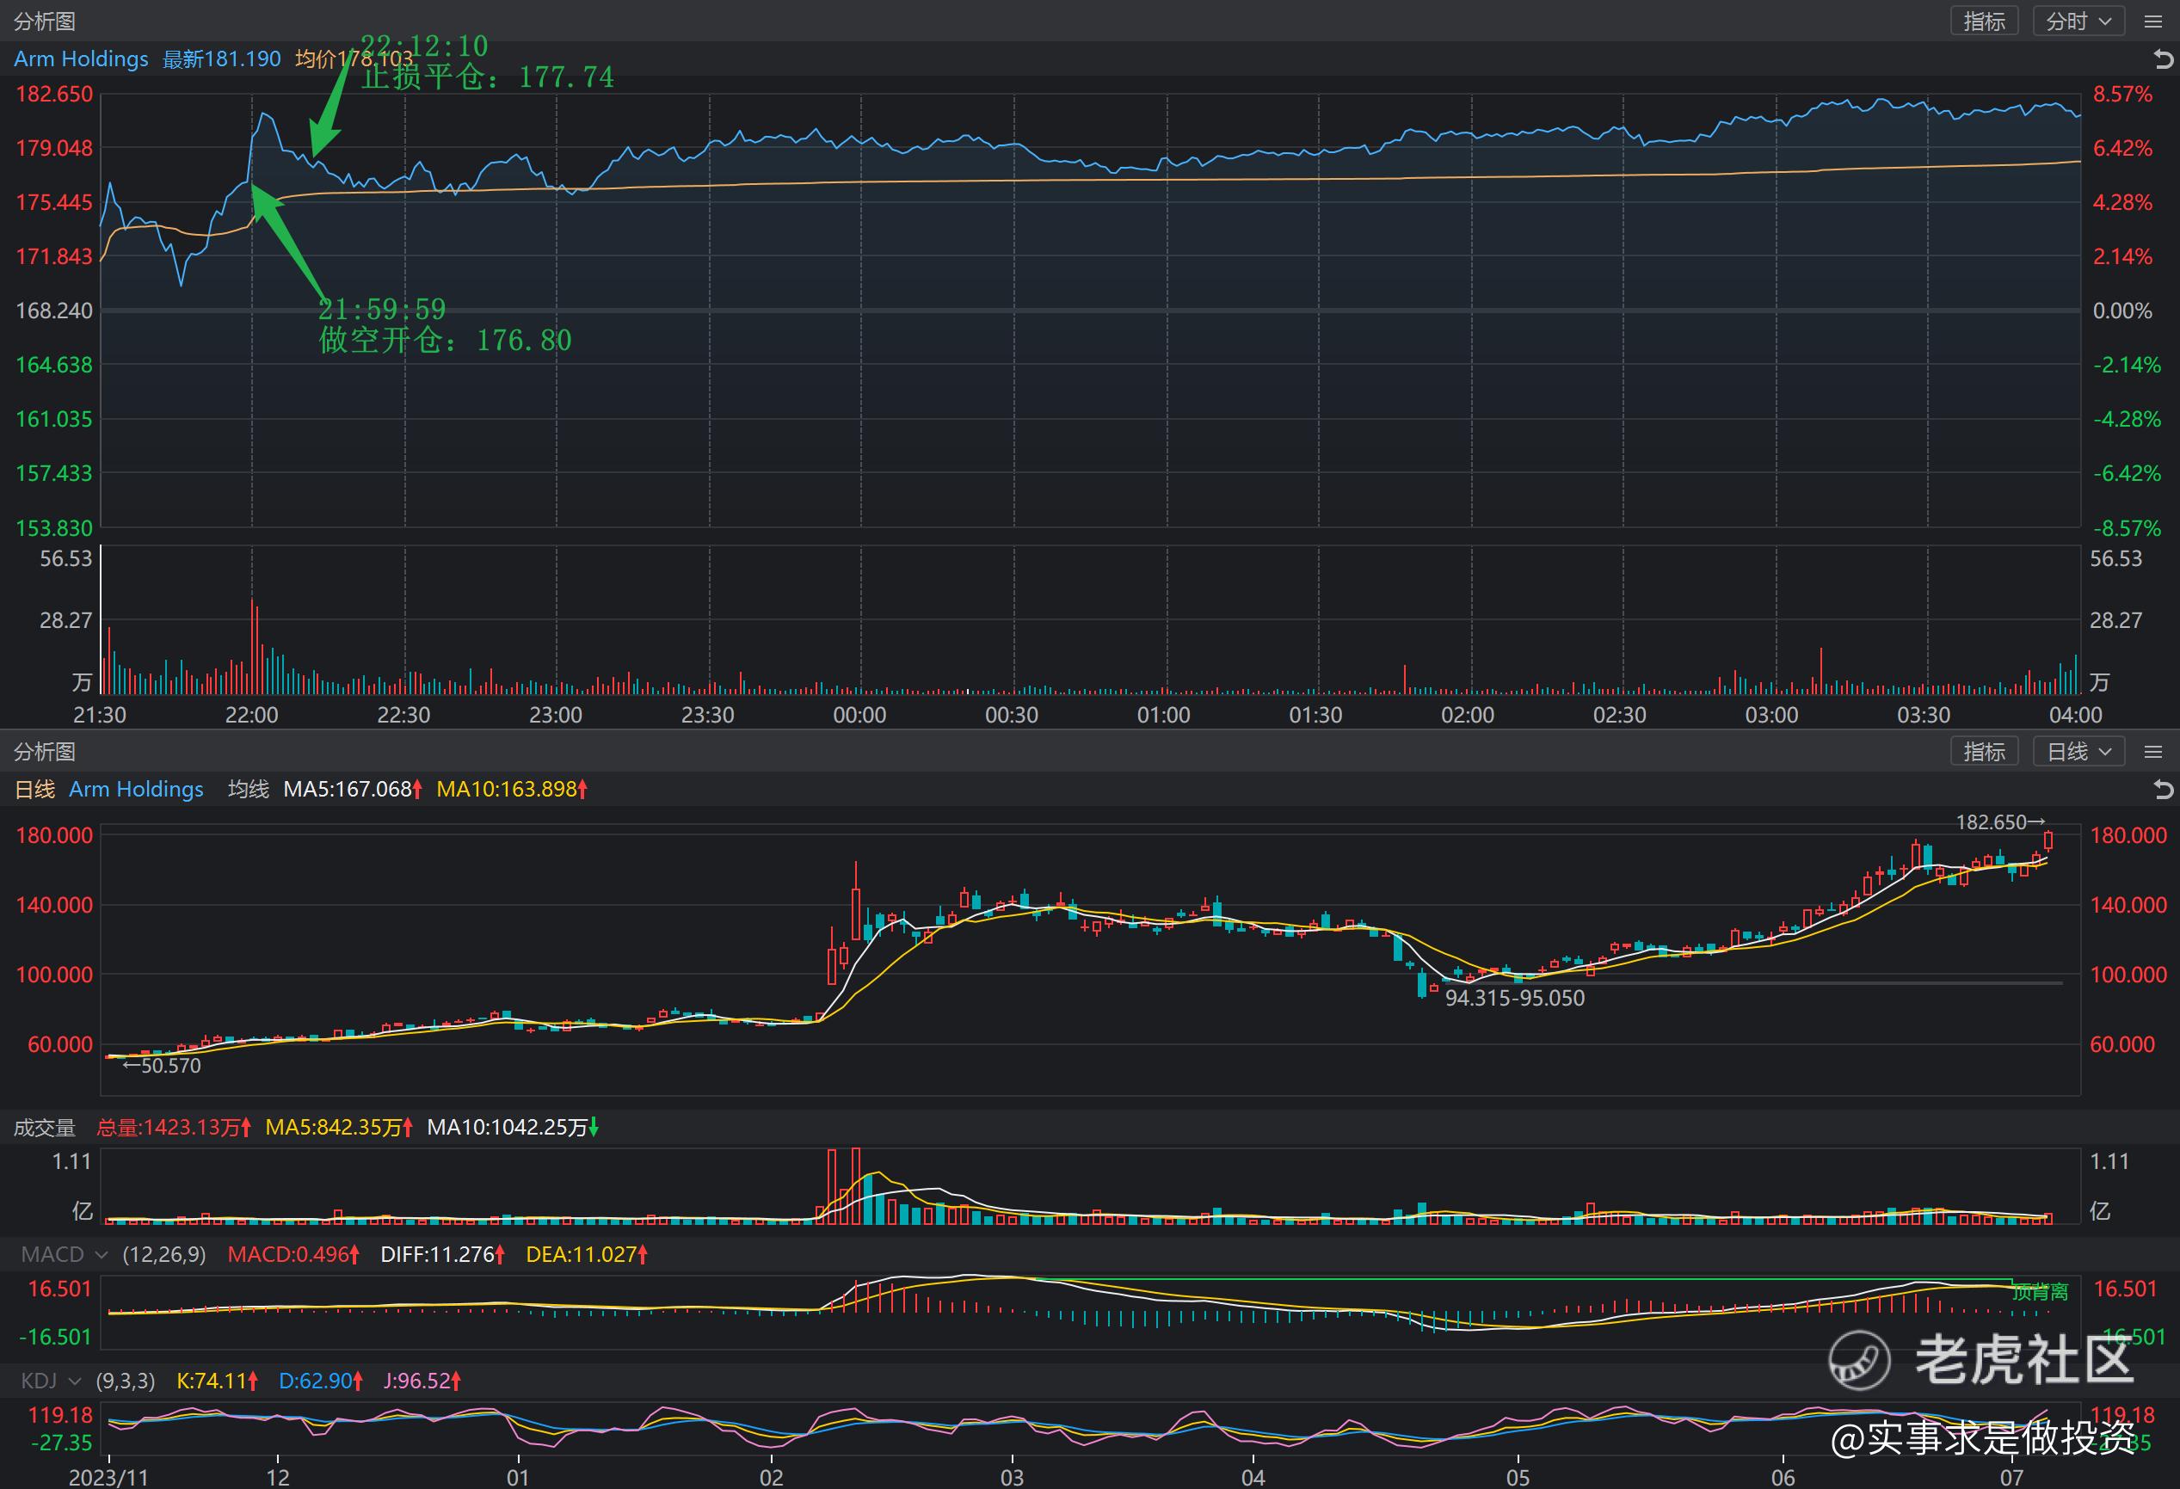Click the 00:00 time label on intraday axis

[859, 715]
